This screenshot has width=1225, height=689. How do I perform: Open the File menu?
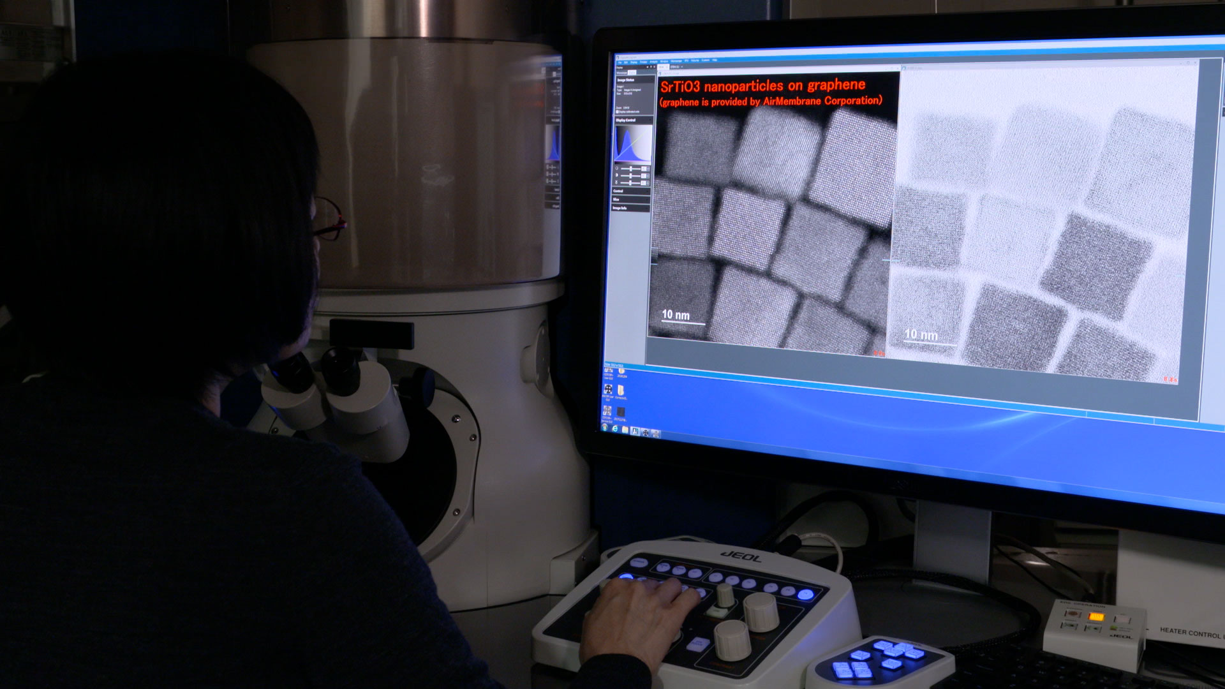[620, 63]
